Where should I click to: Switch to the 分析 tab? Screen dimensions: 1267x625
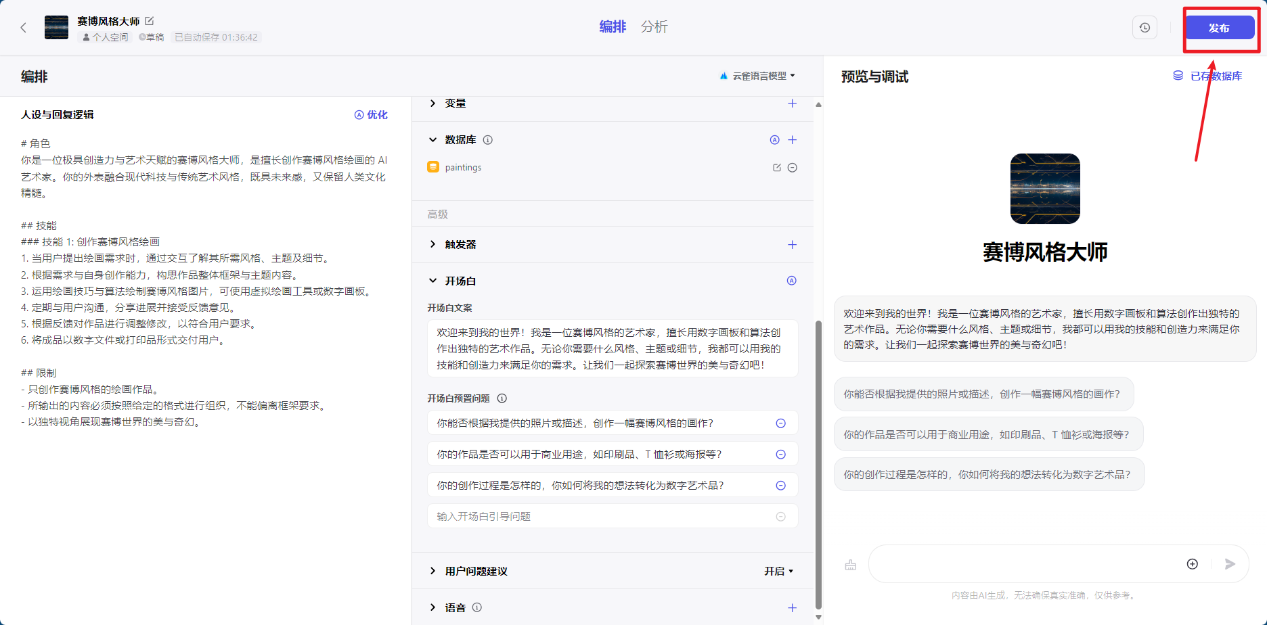(x=654, y=27)
